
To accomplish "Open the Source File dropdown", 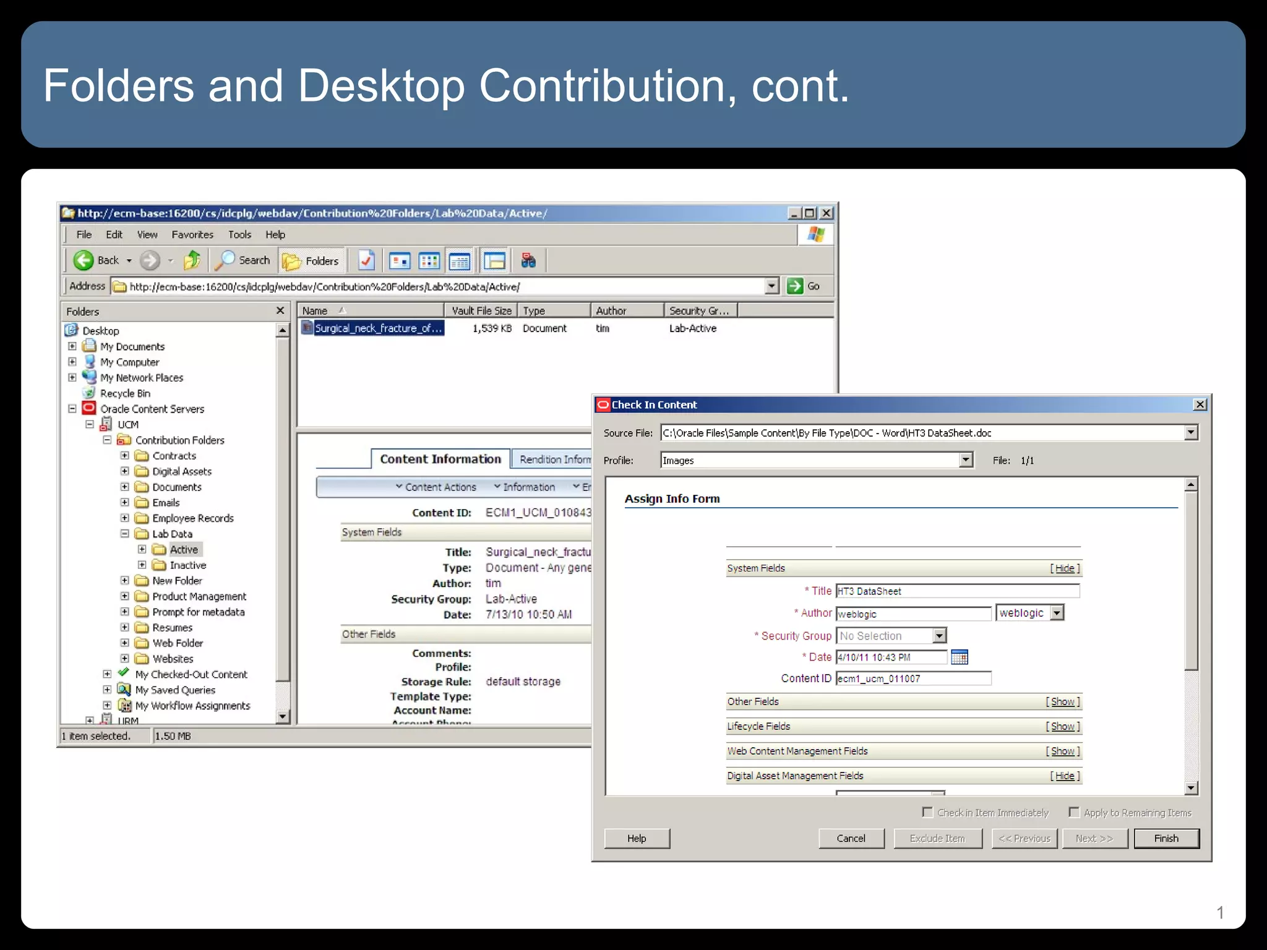I will pyautogui.click(x=1191, y=432).
